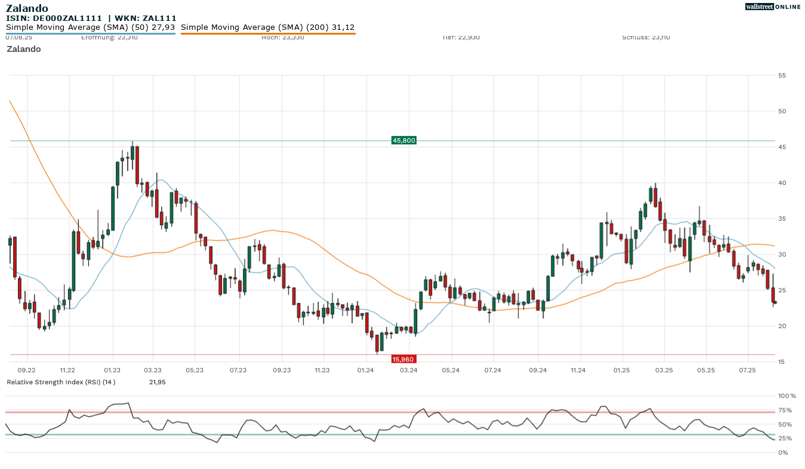The height and width of the screenshot is (469, 805).
Task: Click the 75% RSI axis label
Action: coord(785,410)
